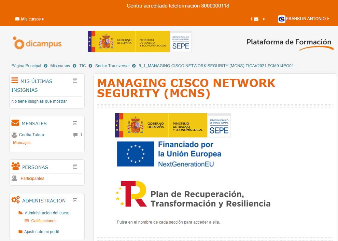Open the FRANKLIN ANTONIO user menu

click(307, 19)
